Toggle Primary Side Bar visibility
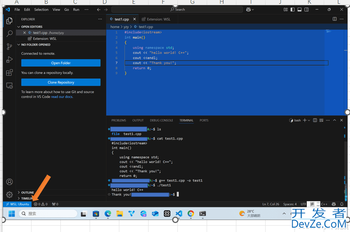The image size is (350, 232). [x=292, y=10]
